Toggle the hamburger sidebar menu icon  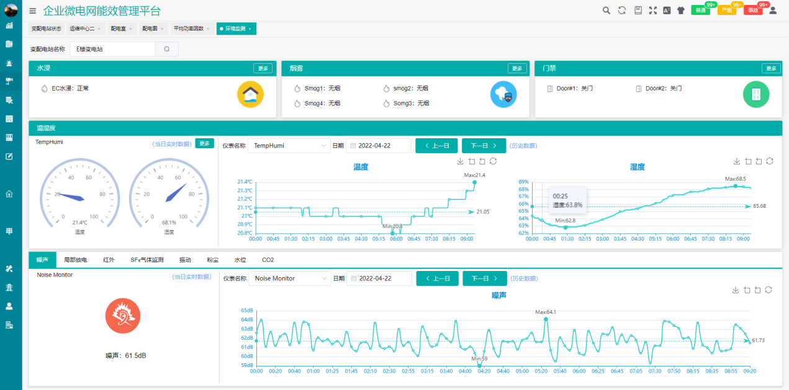point(32,11)
